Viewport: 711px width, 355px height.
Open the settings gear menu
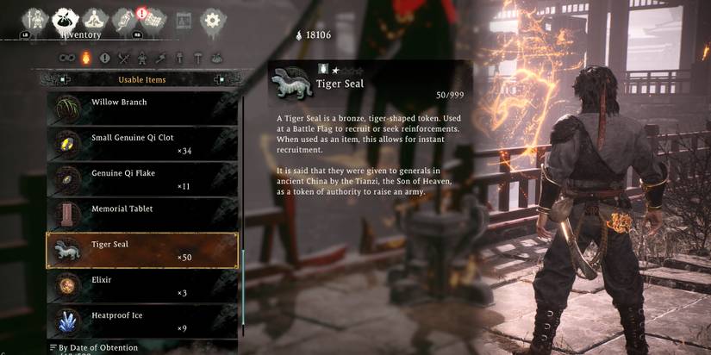(213, 21)
